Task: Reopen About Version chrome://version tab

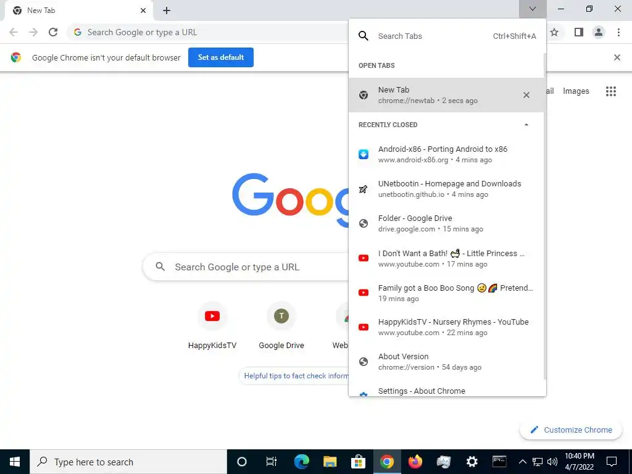Action: tap(446, 362)
